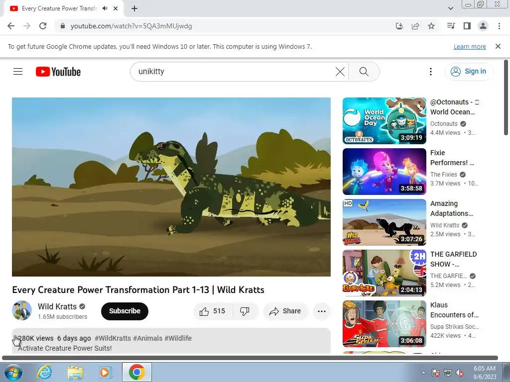Open Chrome's three-dot menu

point(499,26)
